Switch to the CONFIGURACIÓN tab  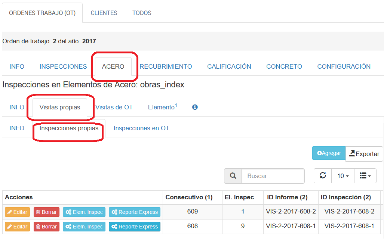coord(344,66)
